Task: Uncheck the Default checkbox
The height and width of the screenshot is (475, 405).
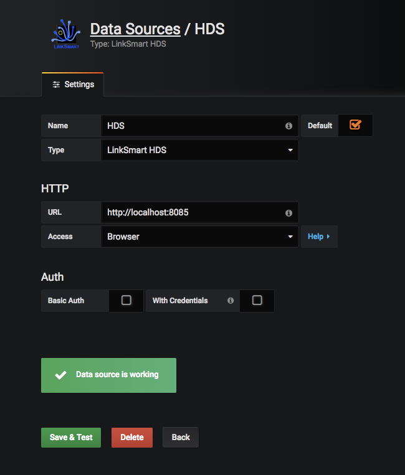Action: 355,125
